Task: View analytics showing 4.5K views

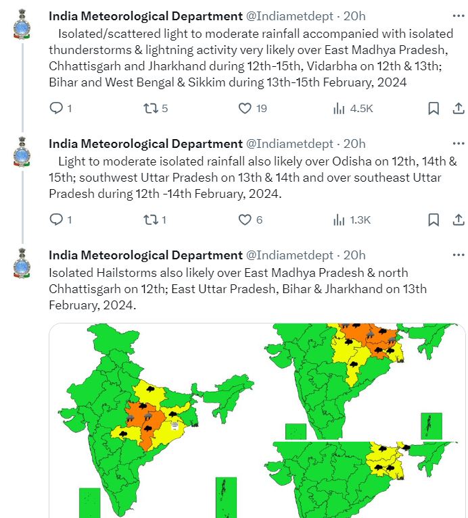Action: click(x=353, y=108)
